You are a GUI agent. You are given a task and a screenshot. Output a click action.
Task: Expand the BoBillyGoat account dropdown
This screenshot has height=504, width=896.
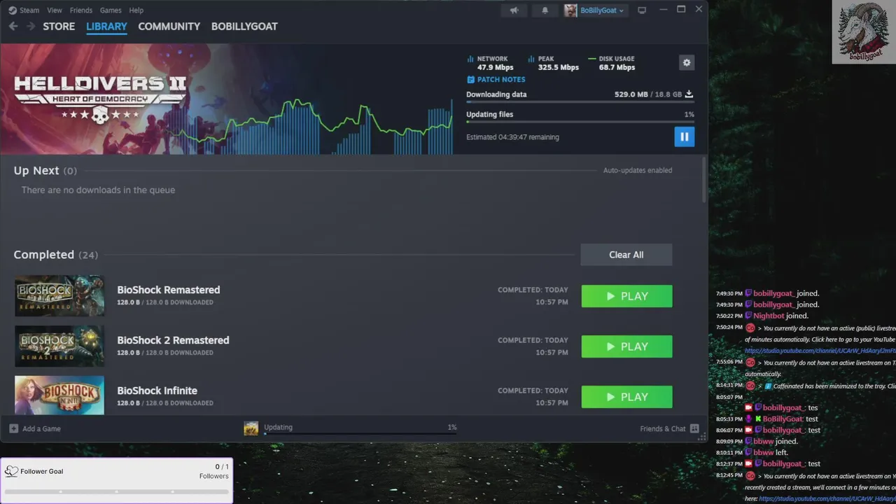pyautogui.click(x=602, y=10)
